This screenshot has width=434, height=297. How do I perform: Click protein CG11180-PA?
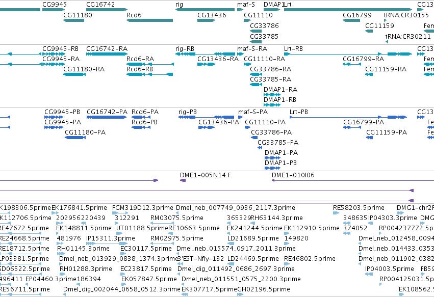click(x=85, y=132)
